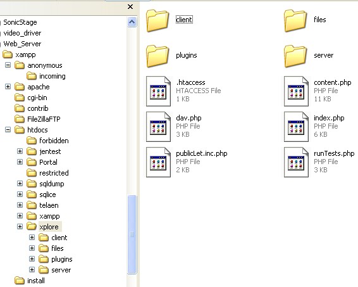The image size is (358, 287).
Task: Select the .htaccess file icon
Action: pos(159,91)
